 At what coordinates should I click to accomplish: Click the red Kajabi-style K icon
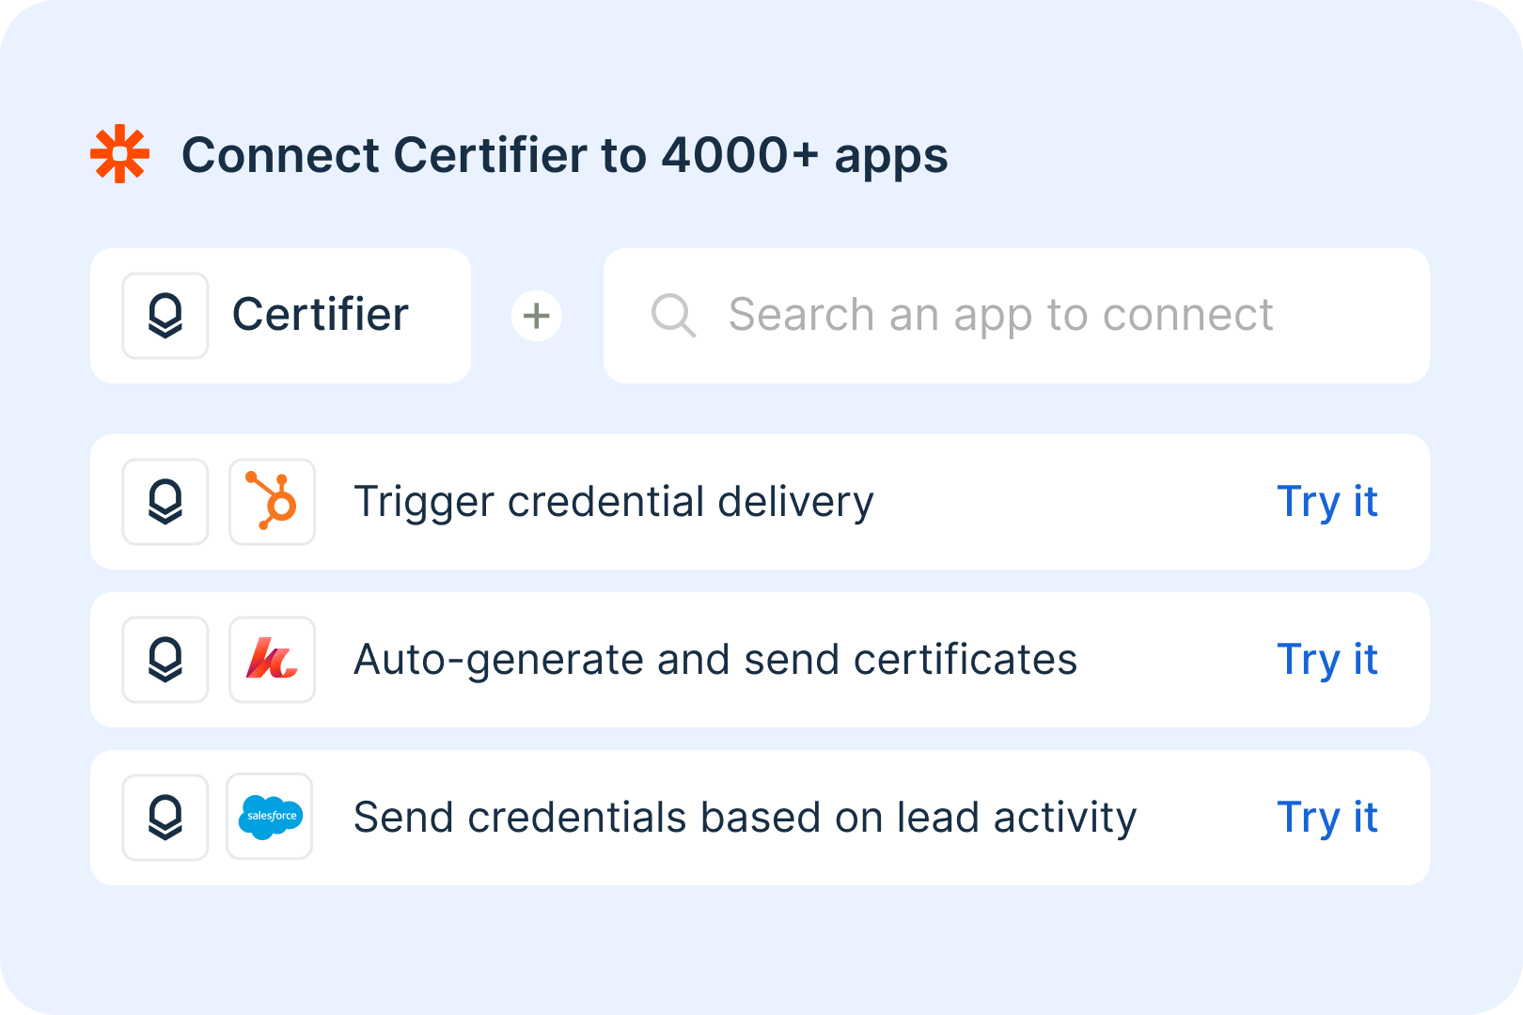point(272,660)
